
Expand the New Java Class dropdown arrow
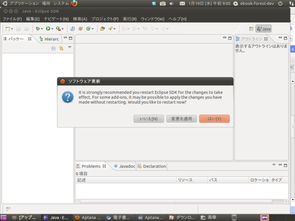coord(92,29)
